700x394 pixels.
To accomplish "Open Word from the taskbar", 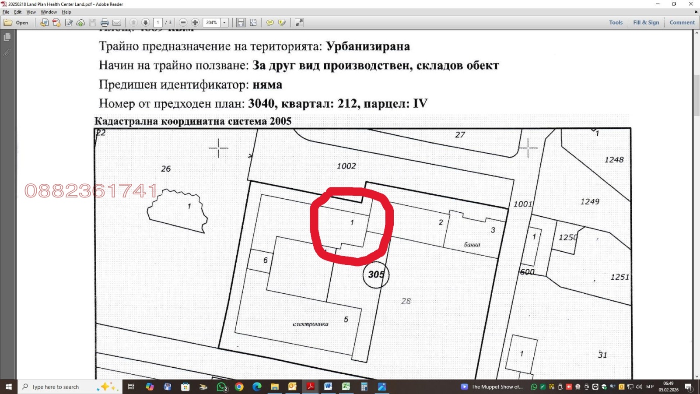I will (x=328, y=387).
